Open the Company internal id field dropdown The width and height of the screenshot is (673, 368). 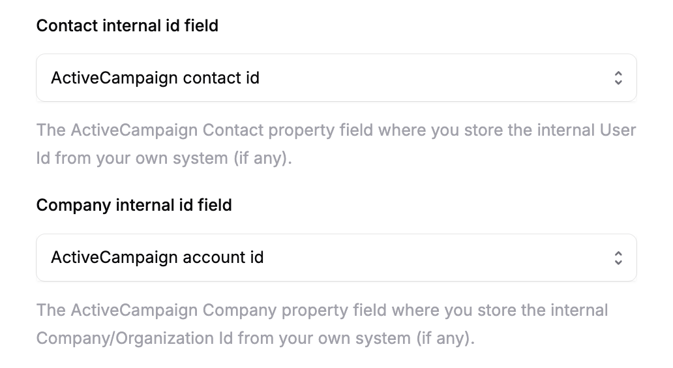point(336,258)
